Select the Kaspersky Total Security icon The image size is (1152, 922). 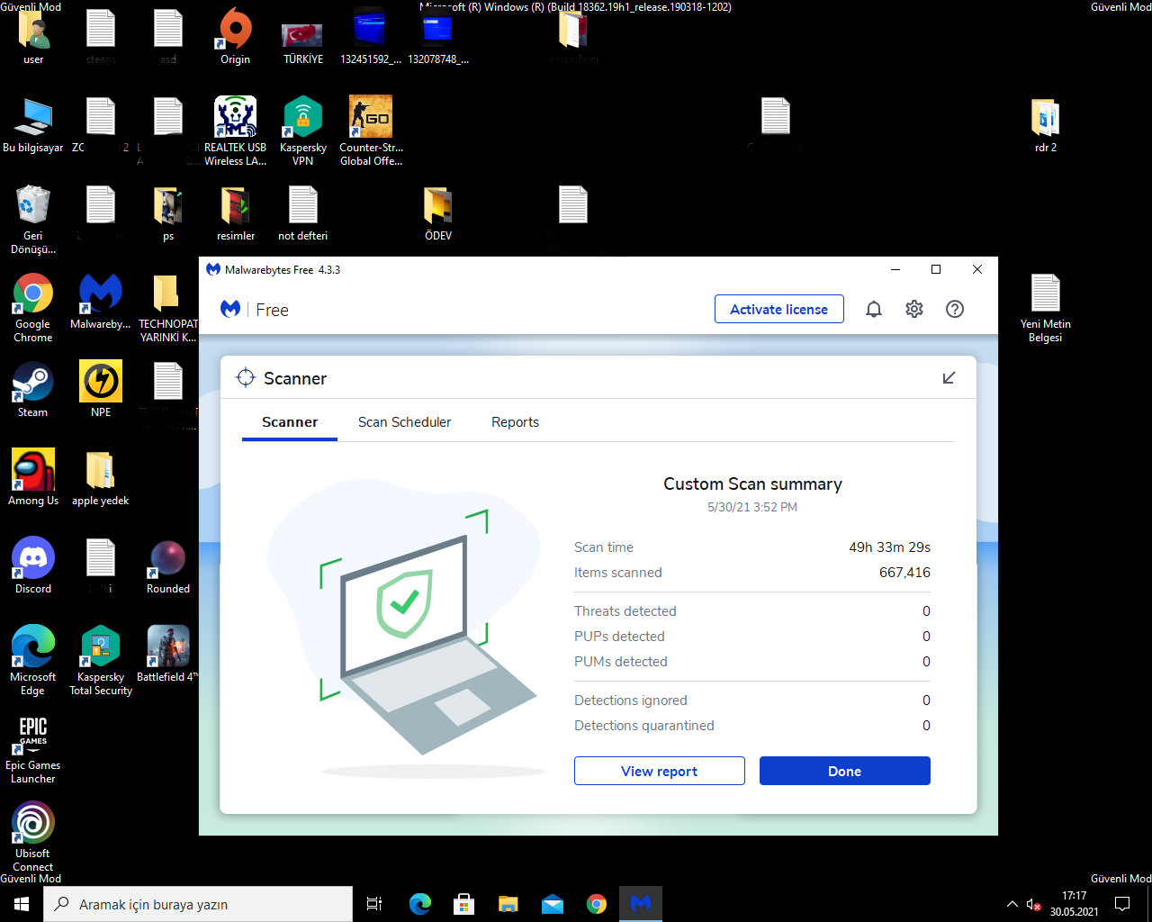coord(101,660)
